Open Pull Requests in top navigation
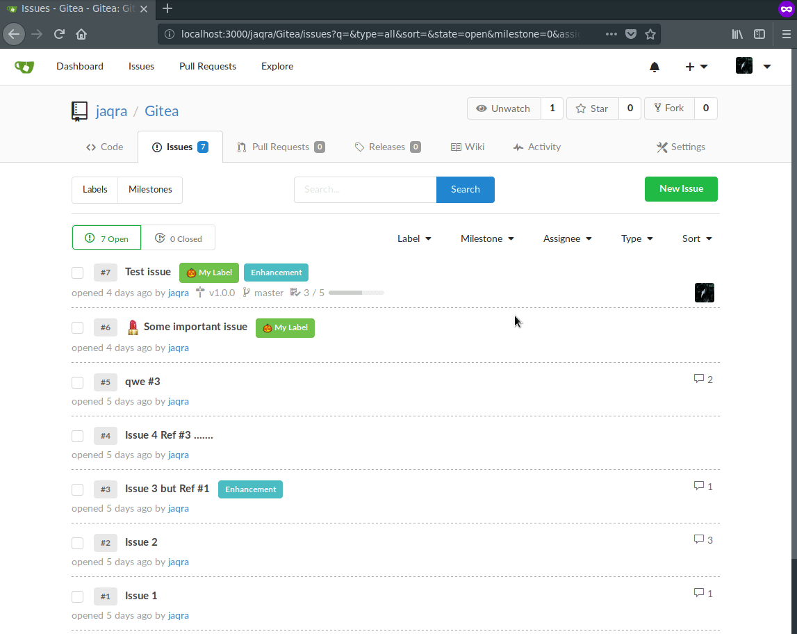The width and height of the screenshot is (797, 634). click(x=207, y=67)
